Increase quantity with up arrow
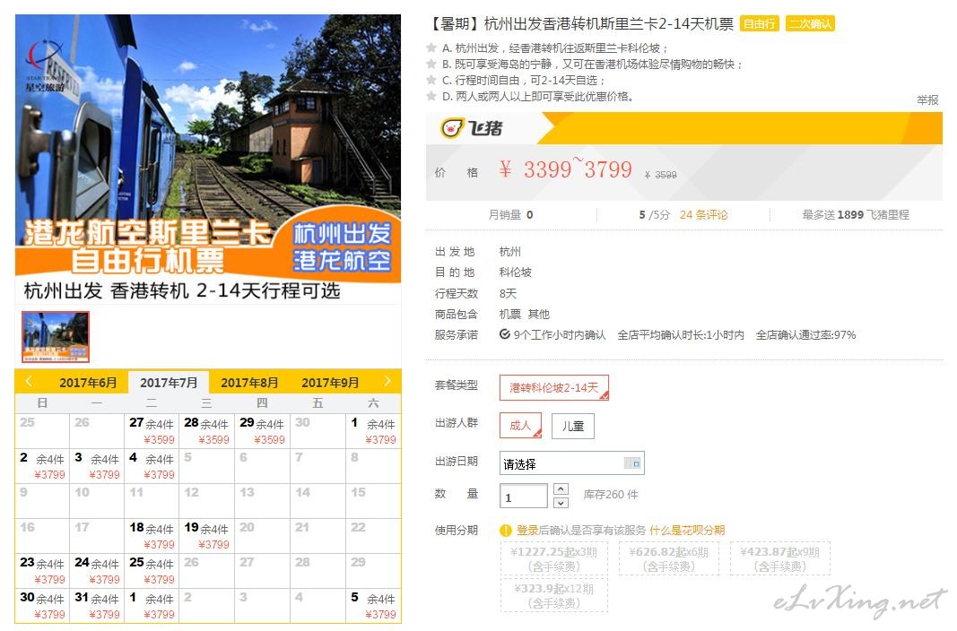Image resolution: width=957 pixels, height=631 pixels. tap(561, 489)
